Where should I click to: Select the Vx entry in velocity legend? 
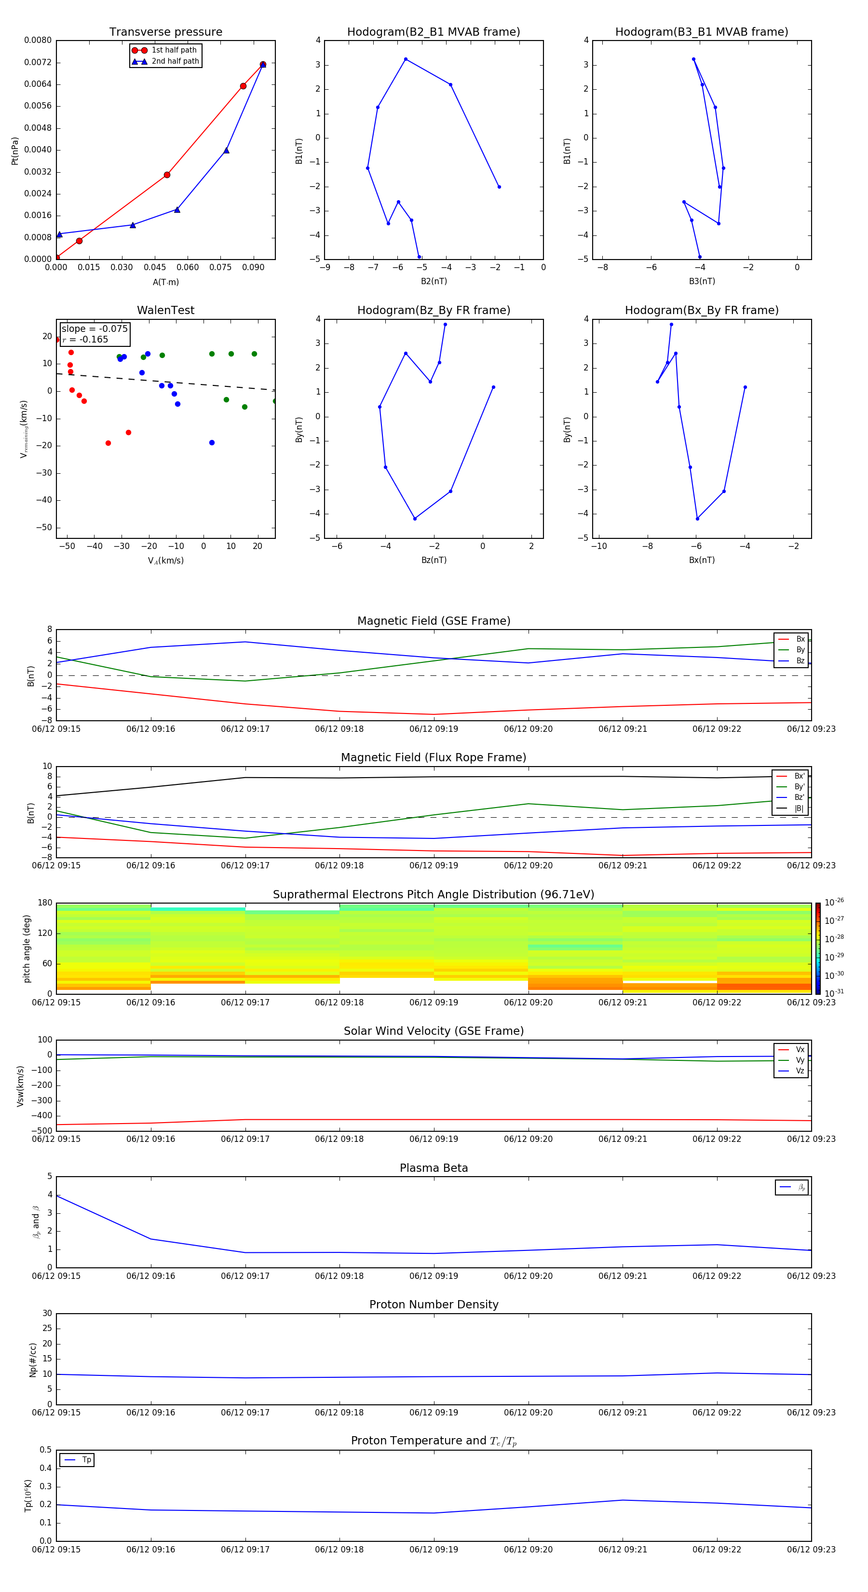click(791, 1049)
